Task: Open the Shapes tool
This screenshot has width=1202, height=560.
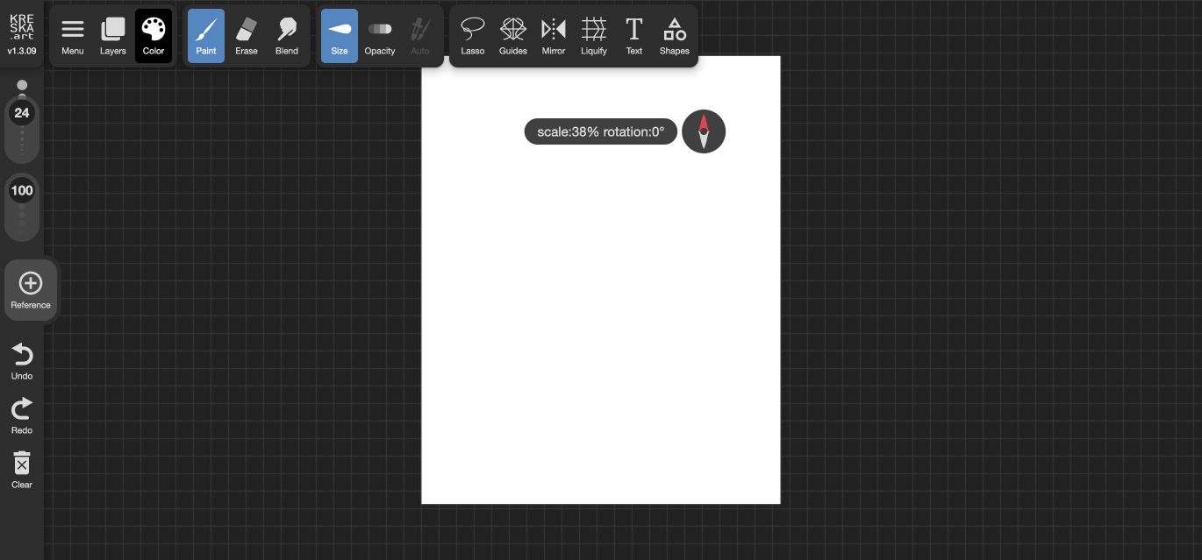Action: pos(675,36)
